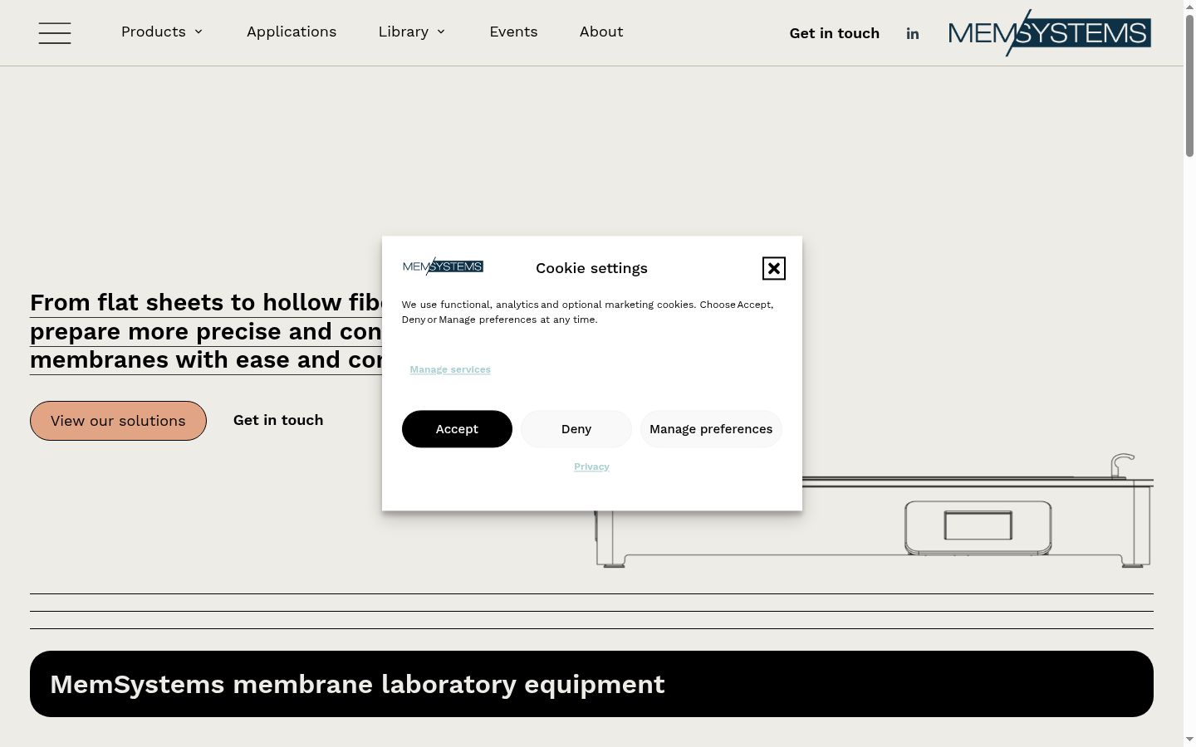Viewport: 1196px width, 747px height.
Task: Open the hamburger menu icon
Action: coord(55,33)
